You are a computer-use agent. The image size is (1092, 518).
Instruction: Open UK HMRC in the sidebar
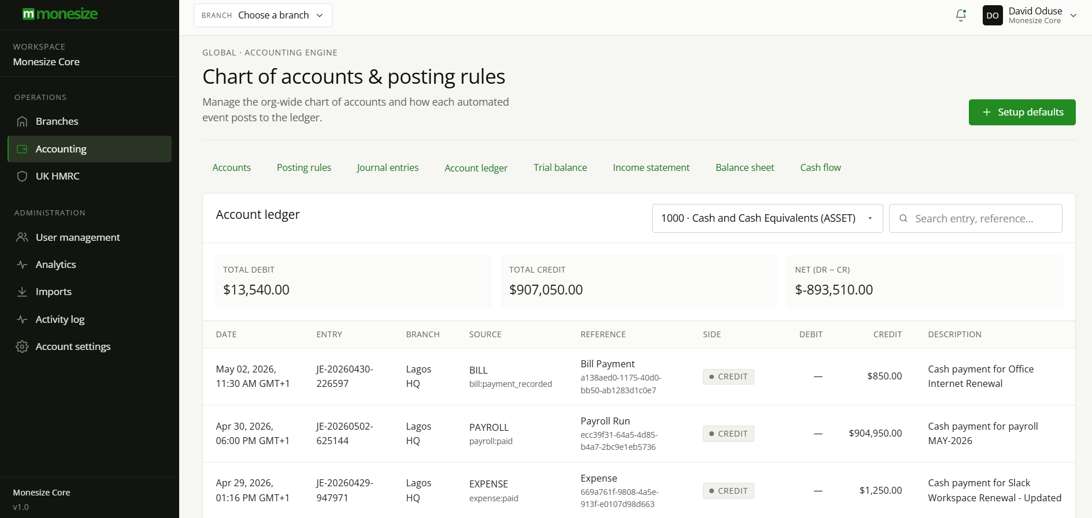tap(90, 176)
